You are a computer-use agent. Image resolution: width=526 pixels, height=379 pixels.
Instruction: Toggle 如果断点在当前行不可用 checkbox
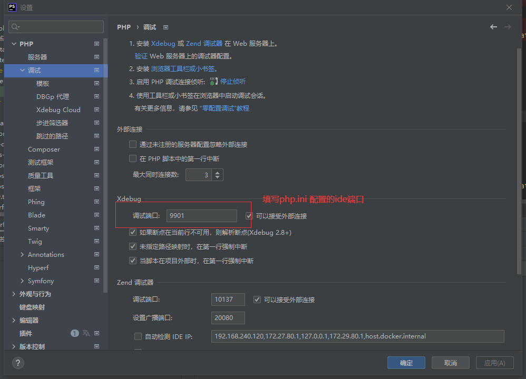click(133, 232)
